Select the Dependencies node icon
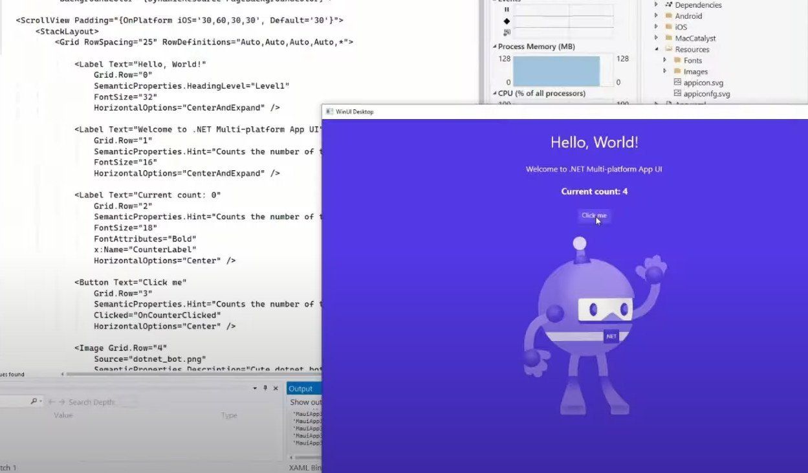The image size is (808, 473). click(669, 5)
